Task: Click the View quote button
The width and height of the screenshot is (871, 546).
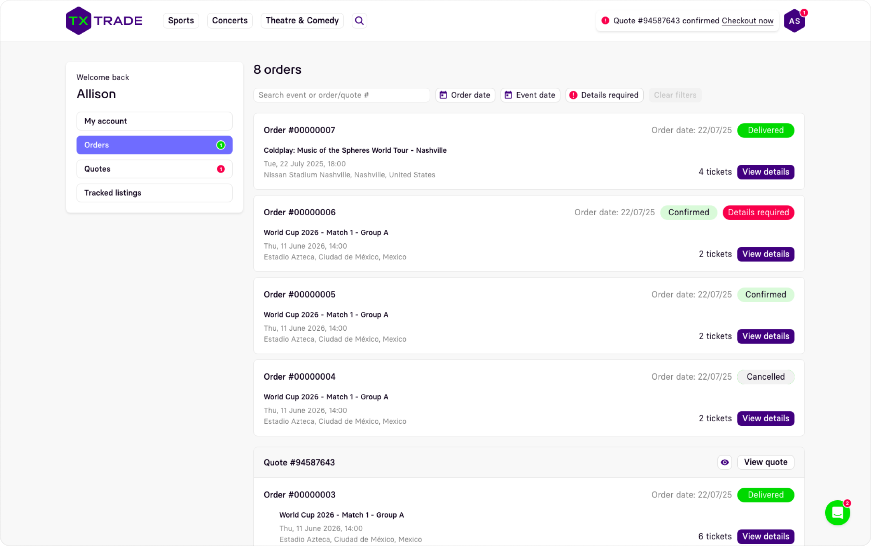Action: tap(765, 462)
